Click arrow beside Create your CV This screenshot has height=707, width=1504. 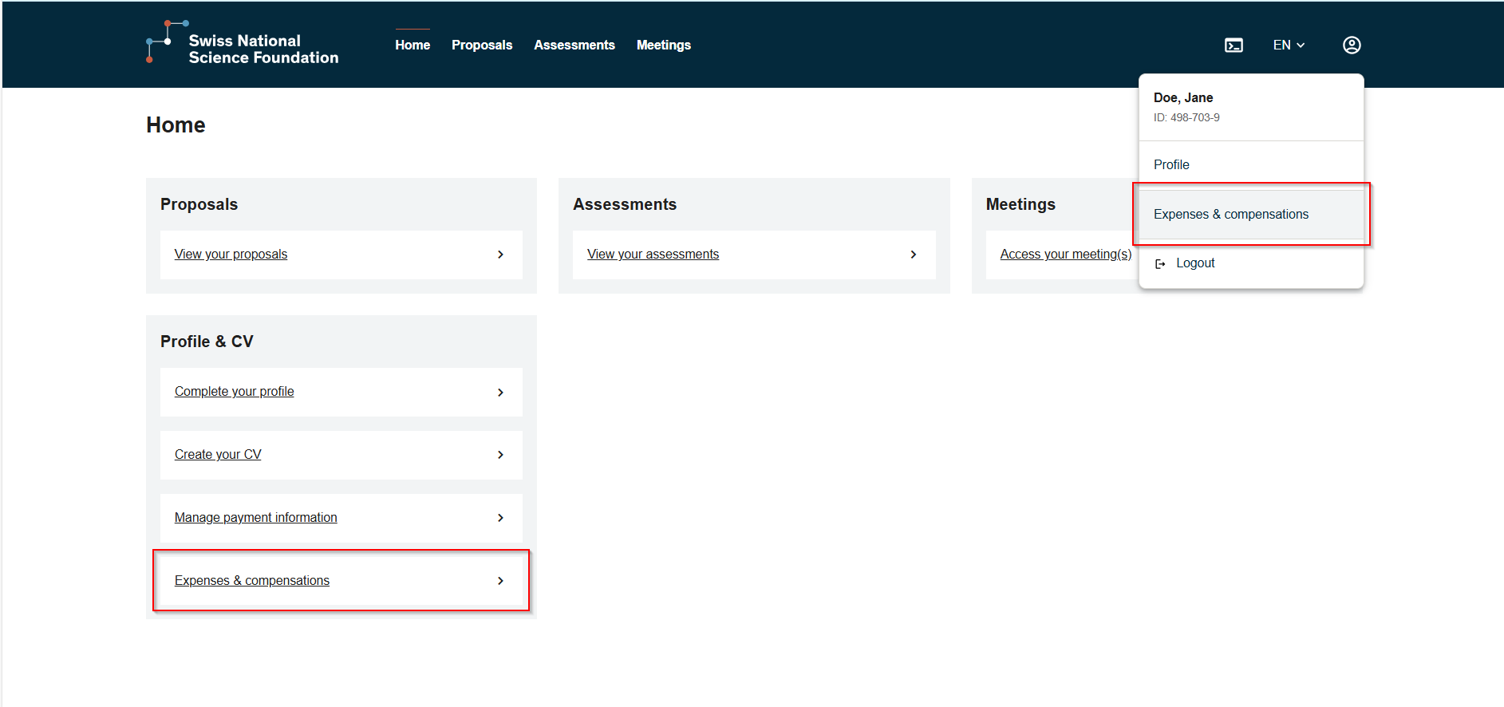pos(500,455)
